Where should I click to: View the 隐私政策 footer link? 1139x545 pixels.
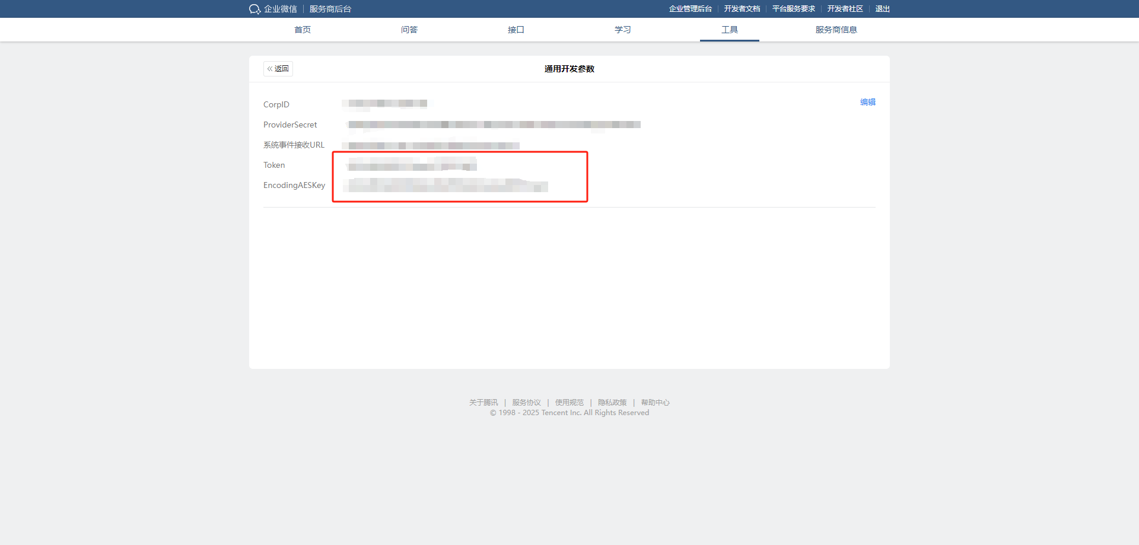point(612,403)
